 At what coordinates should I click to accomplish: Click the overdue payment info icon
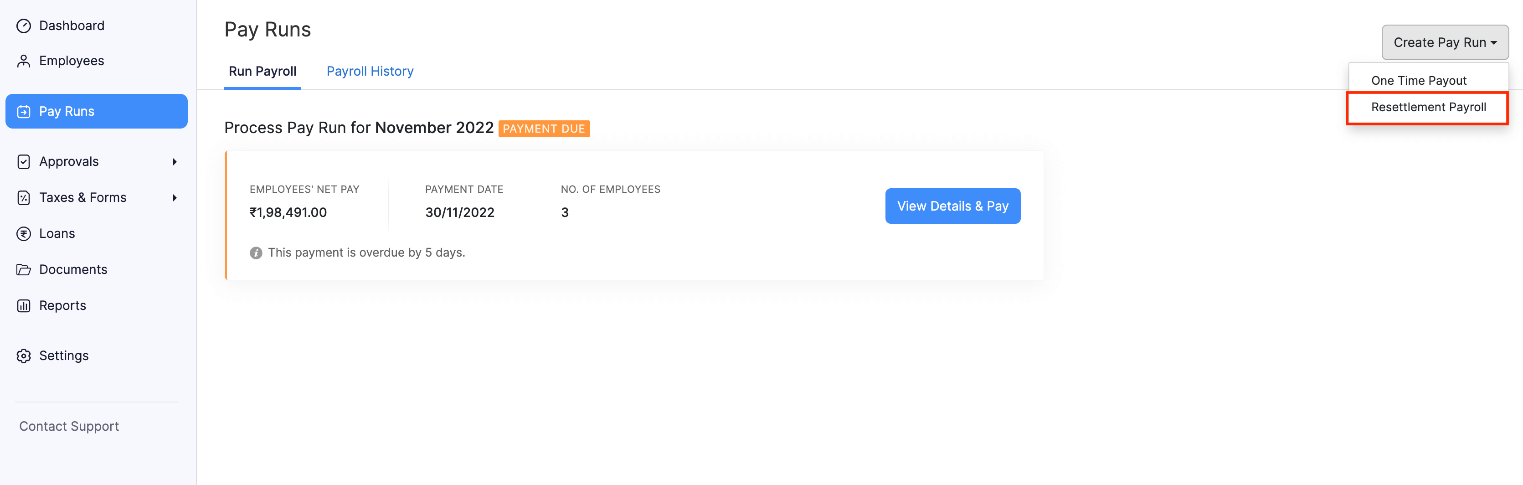pos(256,253)
